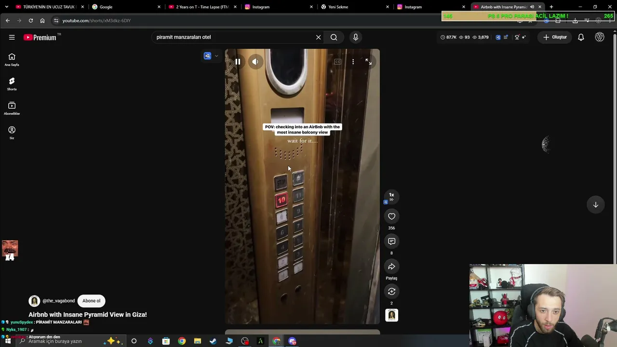Run the YouTube search with magnifier
The width and height of the screenshot is (617, 347).
pyautogui.click(x=334, y=37)
